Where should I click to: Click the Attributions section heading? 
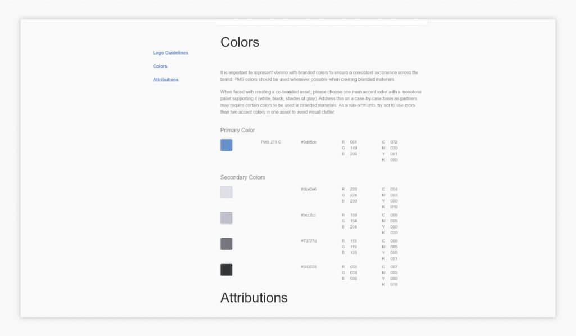pos(254,298)
